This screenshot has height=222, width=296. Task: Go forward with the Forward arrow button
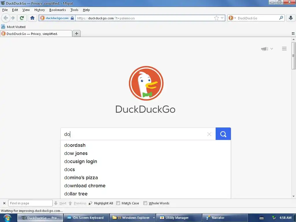coord(13,18)
